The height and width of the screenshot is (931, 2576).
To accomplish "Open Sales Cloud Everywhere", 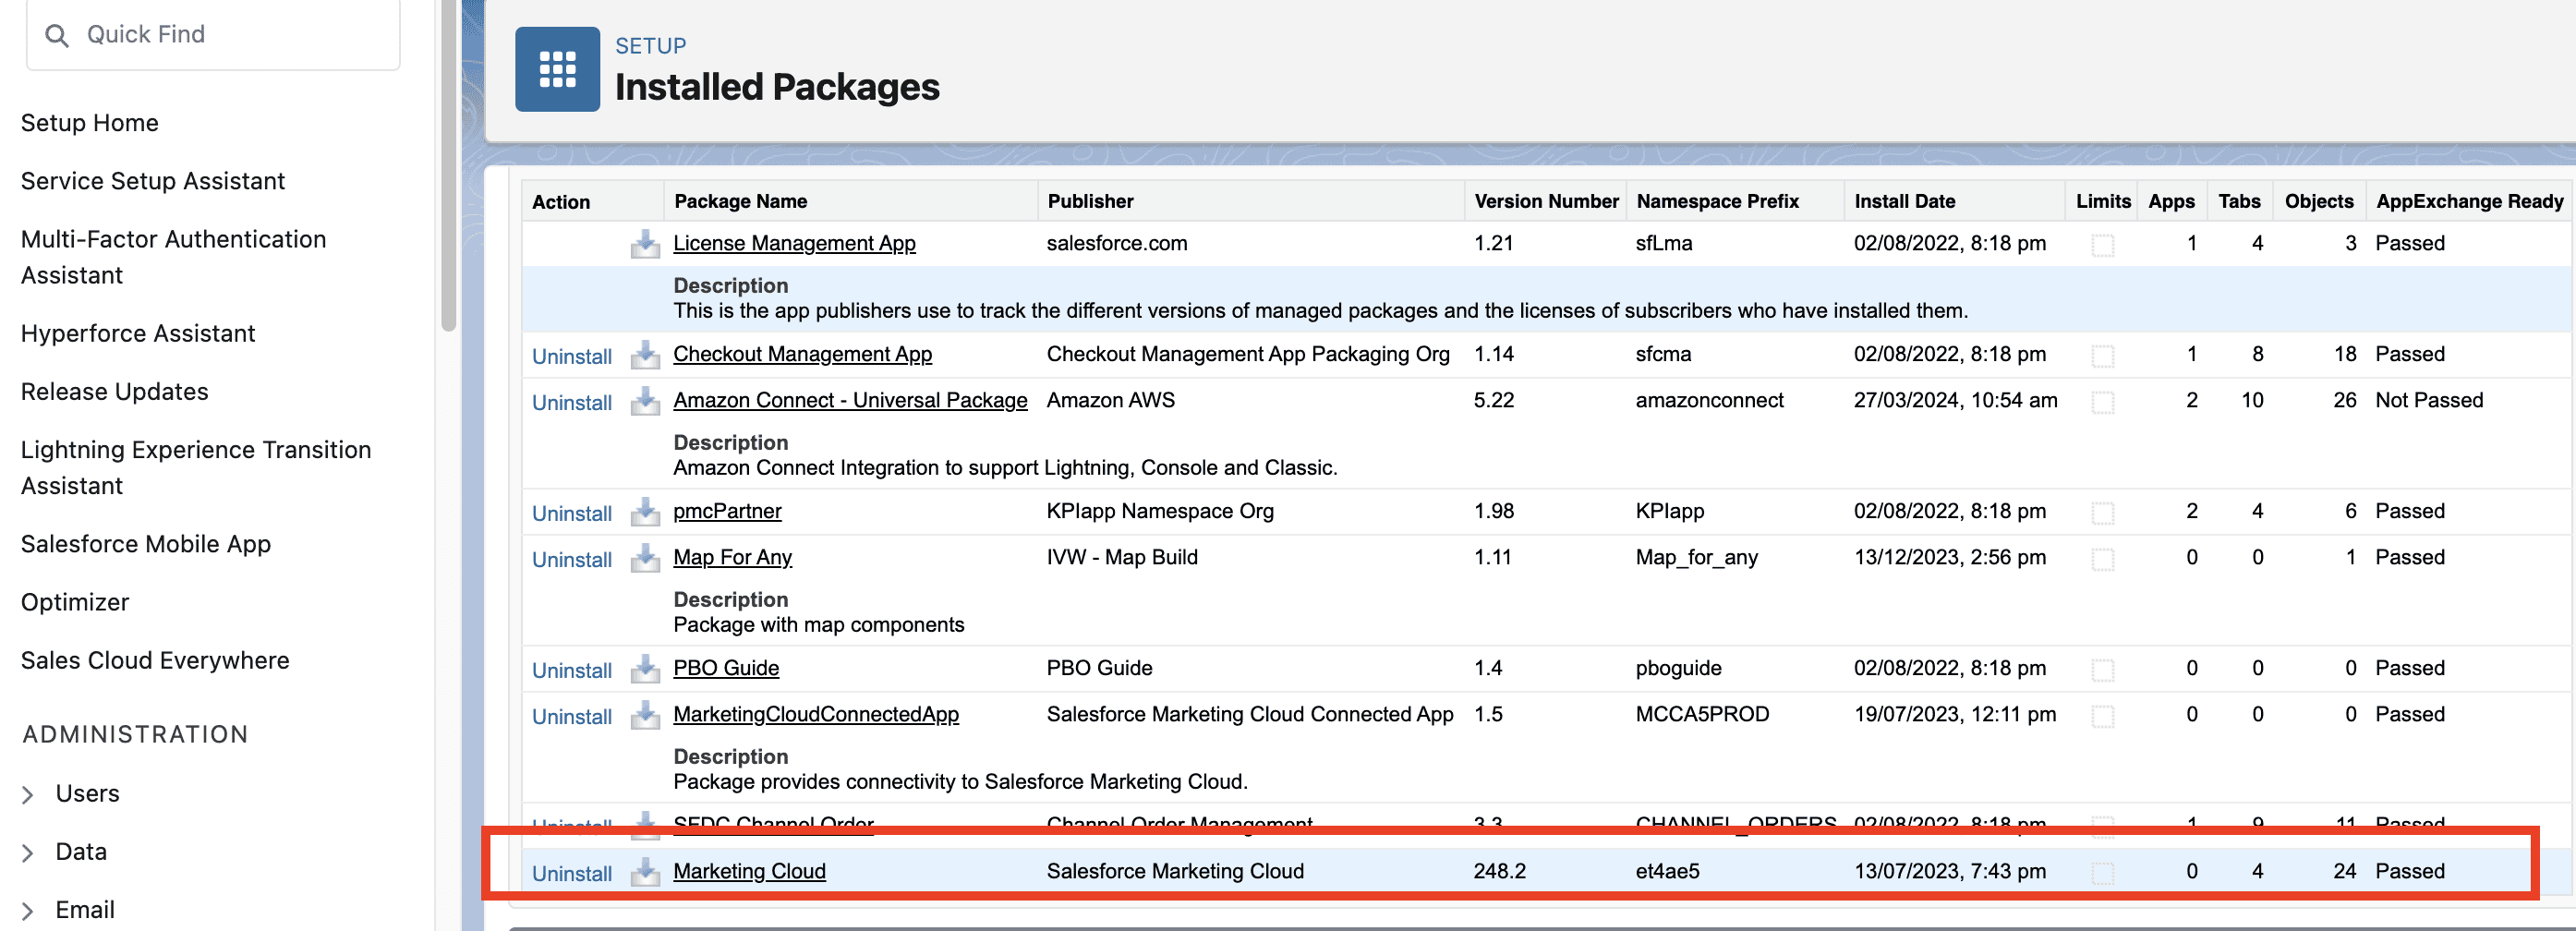I will click(x=155, y=660).
